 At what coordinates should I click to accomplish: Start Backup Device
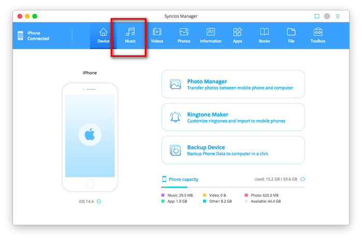(233, 150)
